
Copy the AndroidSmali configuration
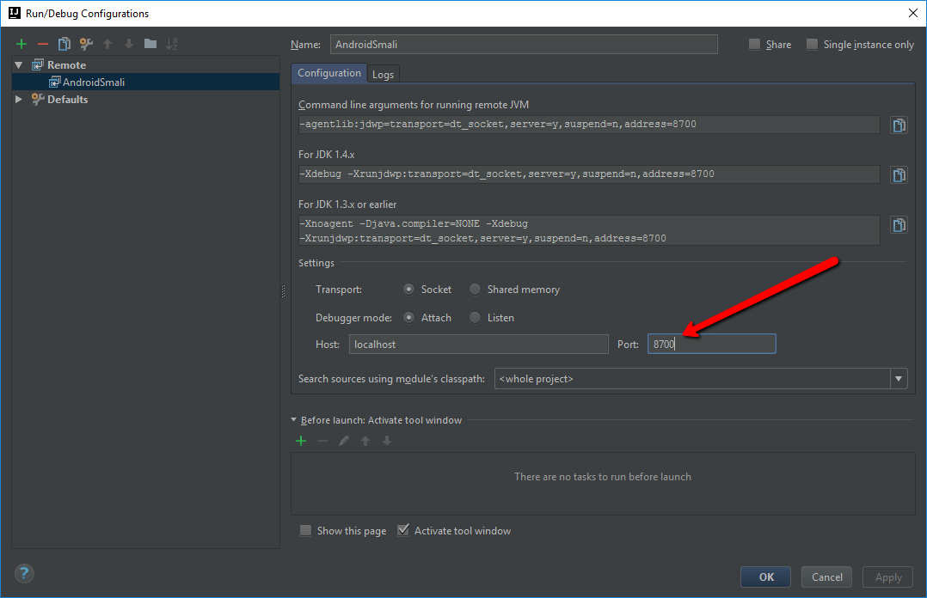tap(64, 43)
